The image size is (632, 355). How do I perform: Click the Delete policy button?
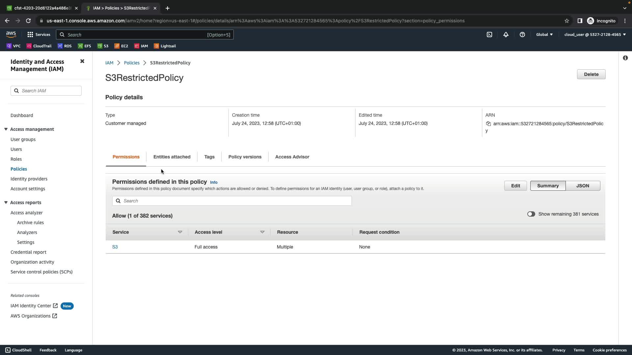(x=591, y=74)
